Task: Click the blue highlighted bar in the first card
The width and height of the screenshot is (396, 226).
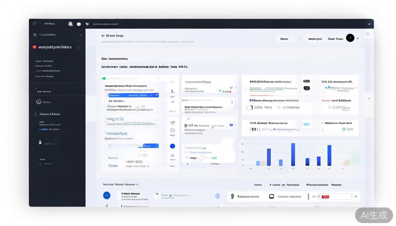Action: 133,95
